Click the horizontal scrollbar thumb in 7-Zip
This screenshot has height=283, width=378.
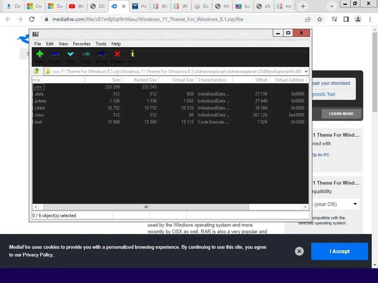coord(146,207)
